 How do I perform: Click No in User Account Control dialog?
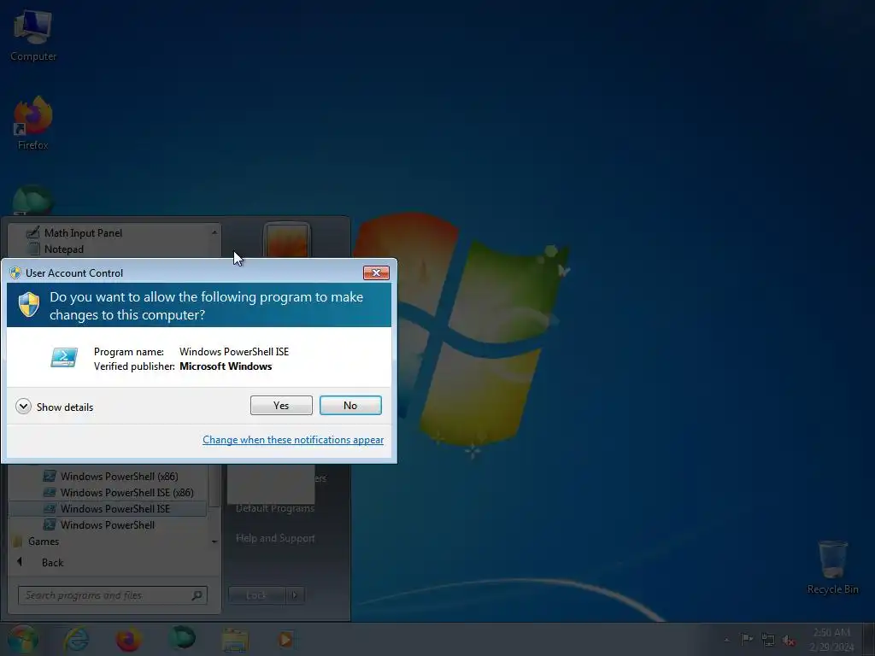[350, 406]
